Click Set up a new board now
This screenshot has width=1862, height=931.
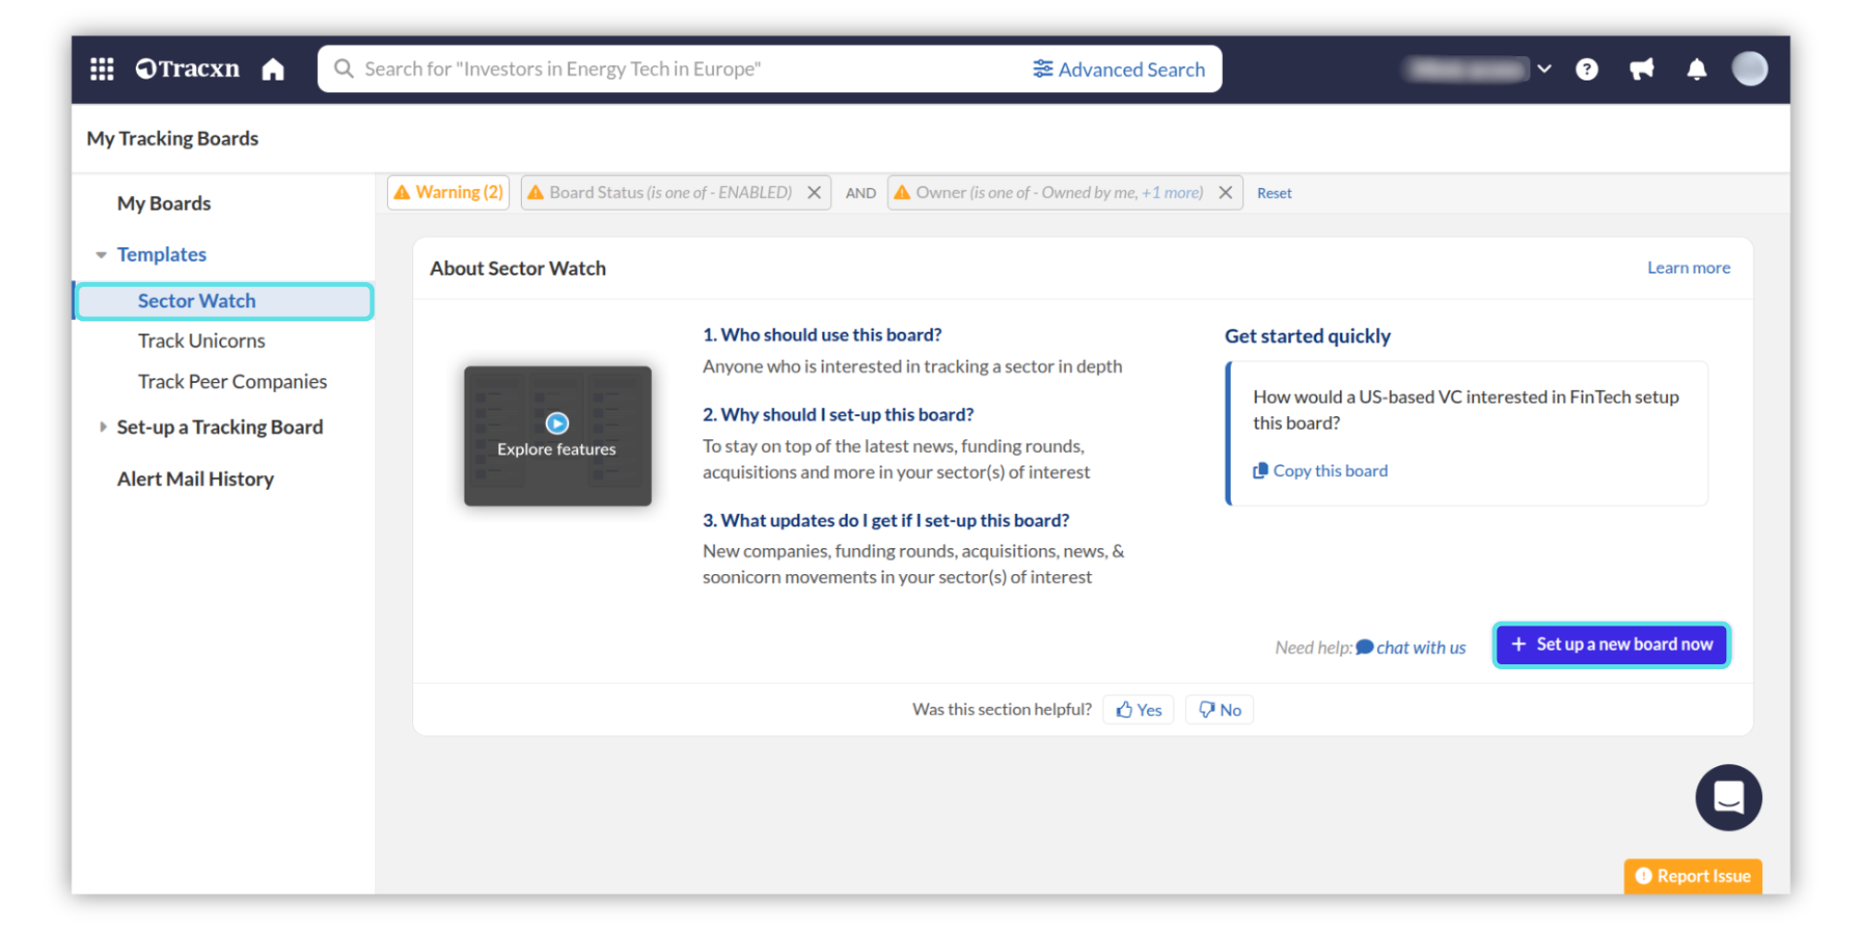tap(1612, 645)
